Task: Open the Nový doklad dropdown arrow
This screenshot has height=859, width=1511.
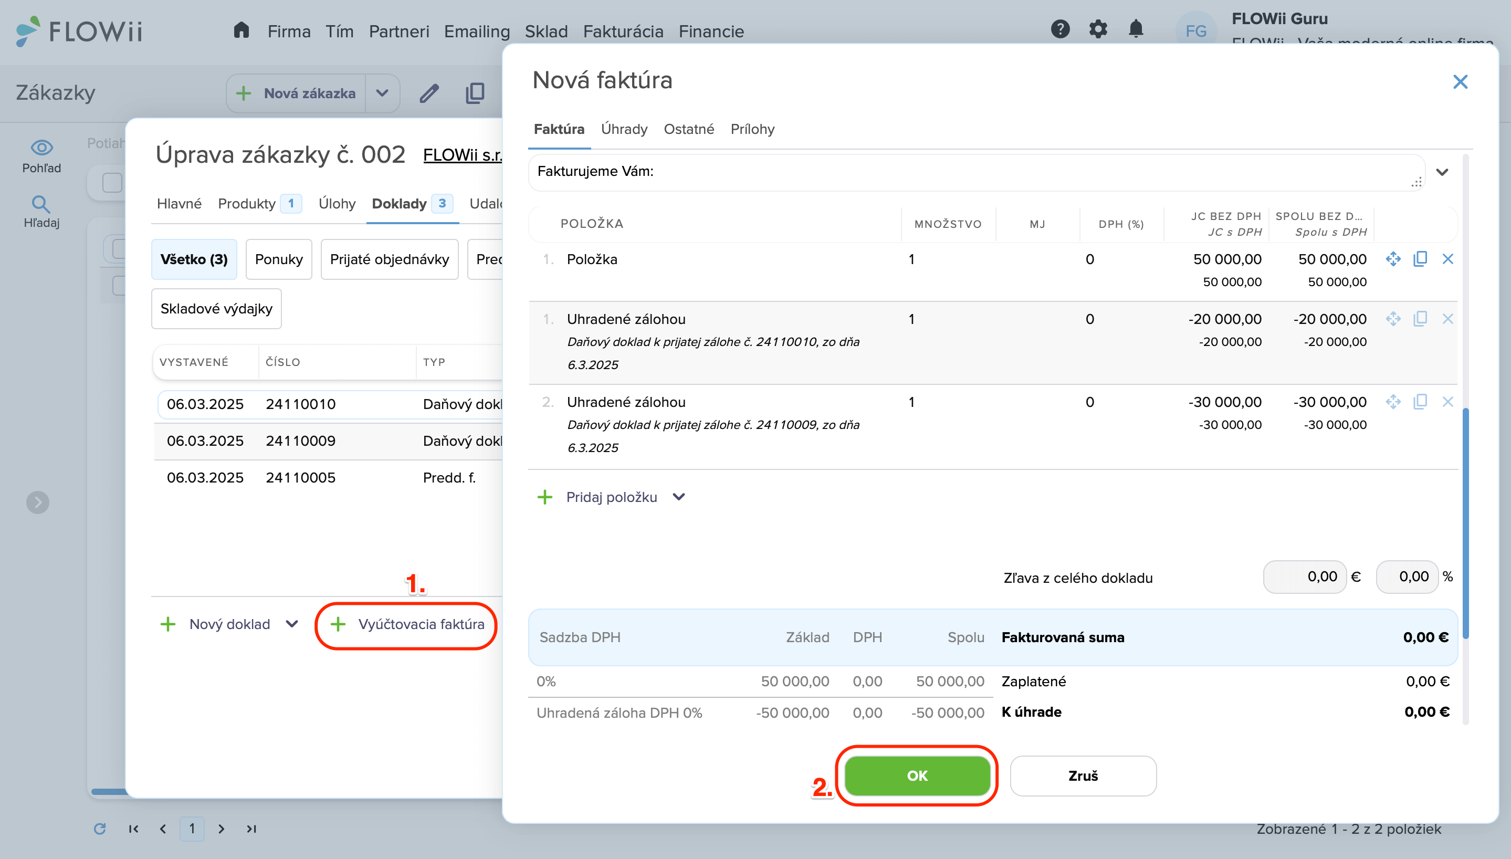Action: pyautogui.click(x=292, y=624)
